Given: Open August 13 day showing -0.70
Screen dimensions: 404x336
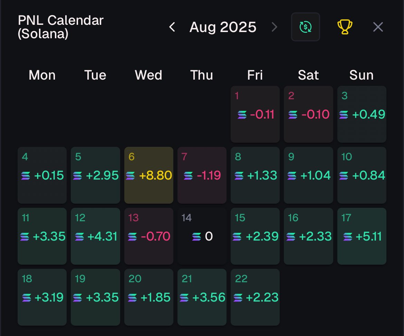Looking at the screenshot, I should [149, 236].
